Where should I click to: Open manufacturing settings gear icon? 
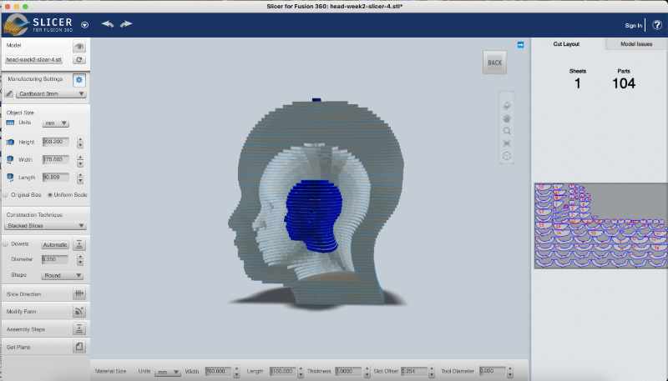click(79, 79)
